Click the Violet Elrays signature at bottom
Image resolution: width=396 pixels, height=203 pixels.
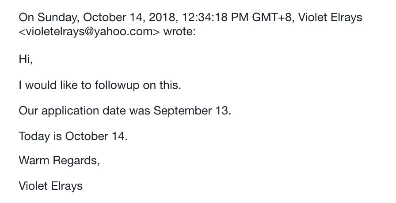tap(50, 186)
